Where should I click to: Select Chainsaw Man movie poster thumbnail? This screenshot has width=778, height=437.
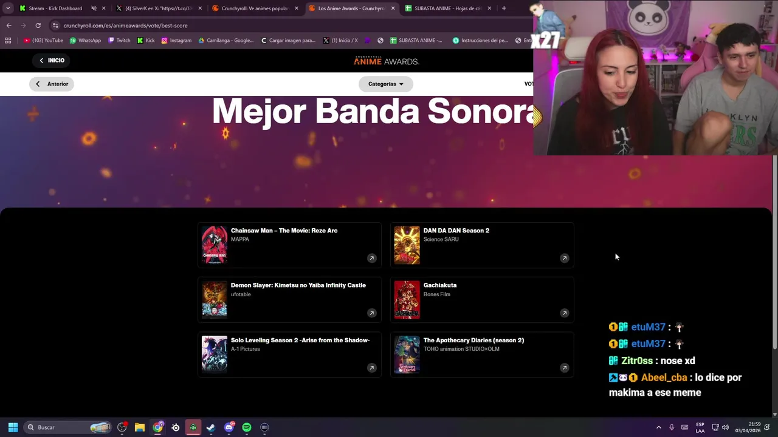pyautogui.click(x=214, y=245)
